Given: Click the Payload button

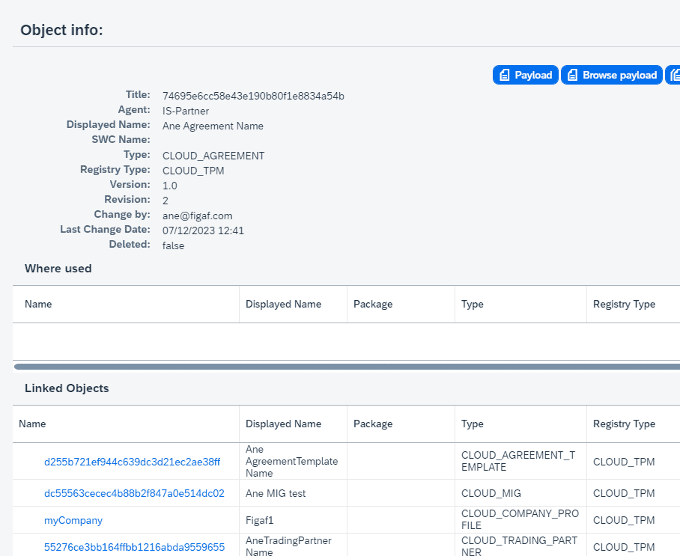Looking at the screenshot, I should [526, 75].
